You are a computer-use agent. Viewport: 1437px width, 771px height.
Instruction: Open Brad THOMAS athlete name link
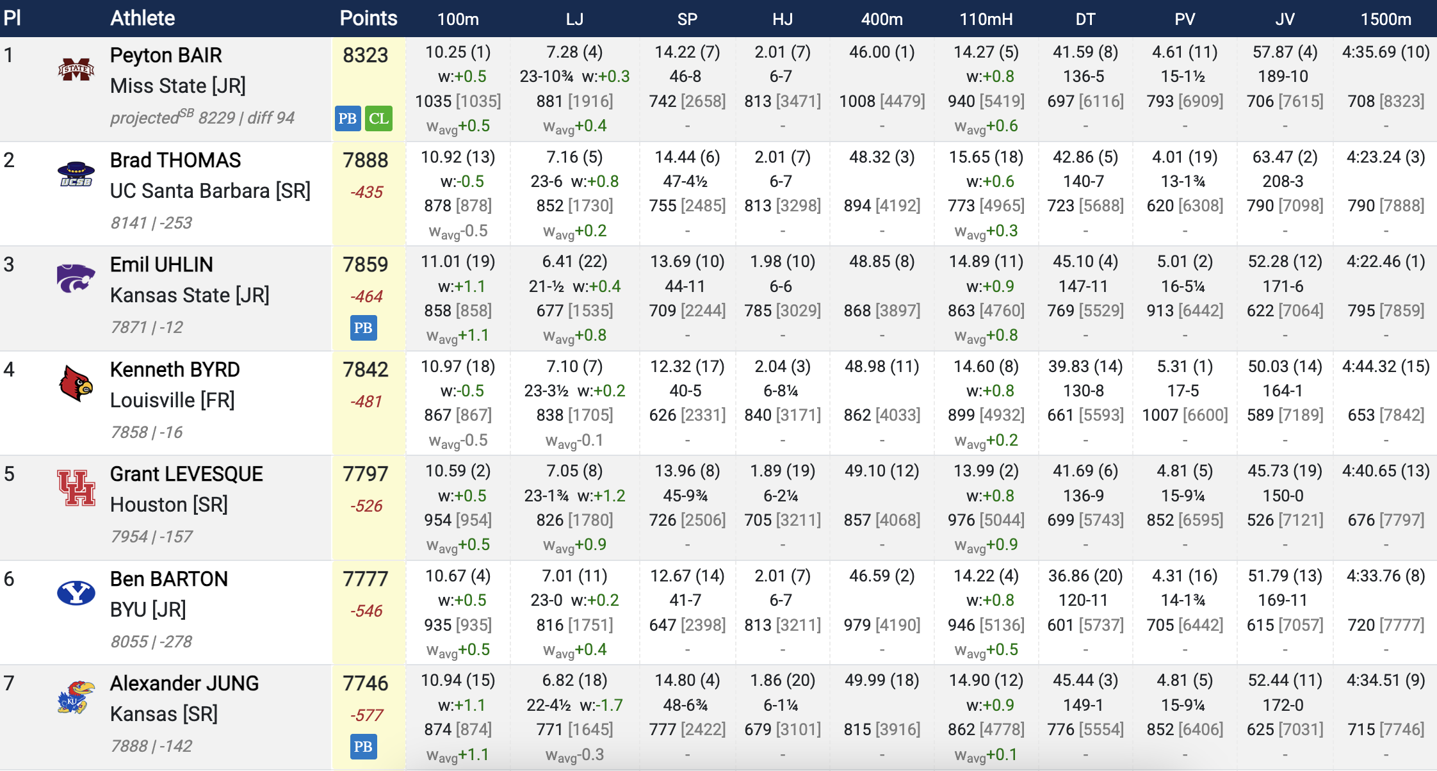coord(175,160)
